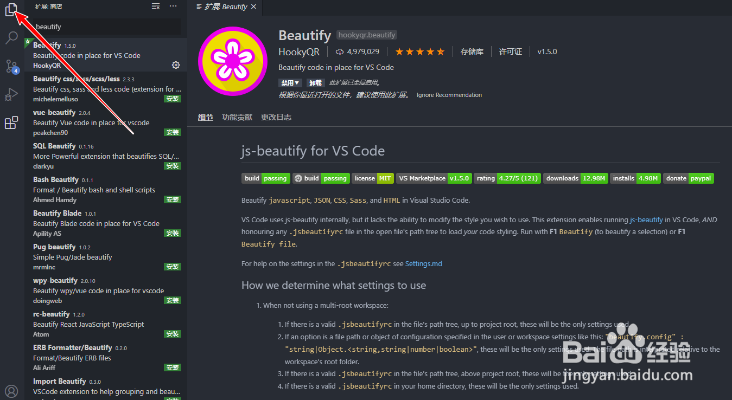The image size is (732, 400).
Task: Install the SQL Beautify extension
Action: point(173,166)
